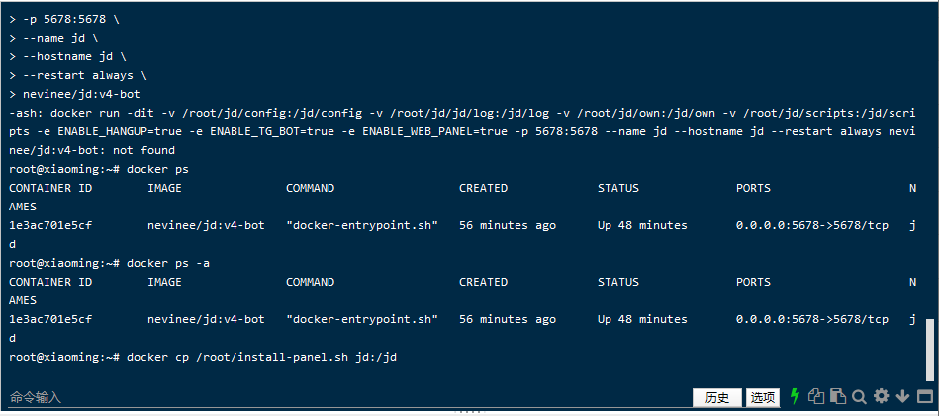This screenshot has height=416, width=939.
Task: Click the copy icon in bottom toolbar
Action: click(816, 396)
